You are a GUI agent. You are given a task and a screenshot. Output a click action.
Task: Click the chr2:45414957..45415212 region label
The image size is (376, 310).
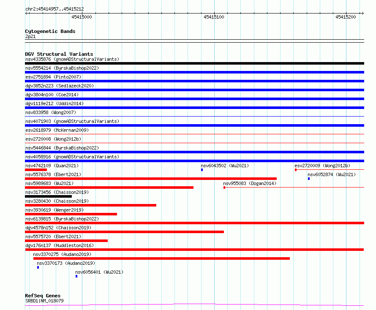tap(54, 9)
